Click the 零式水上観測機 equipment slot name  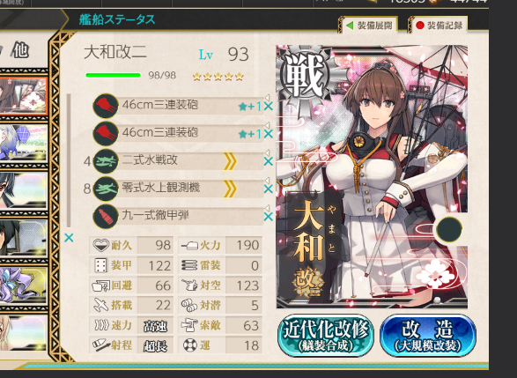coord(161,188)
